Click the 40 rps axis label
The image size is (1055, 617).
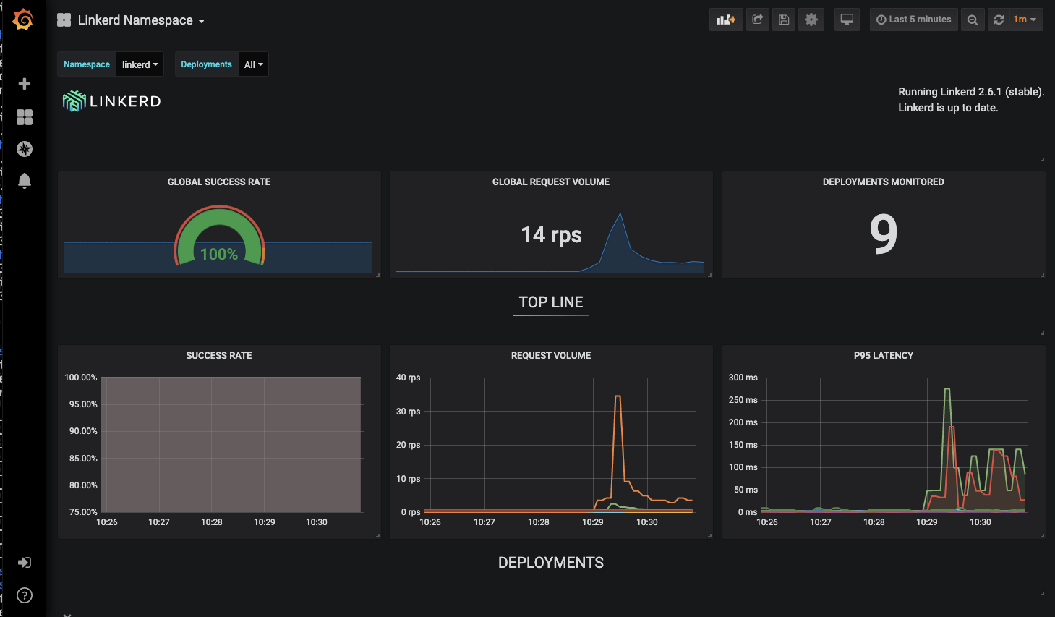(x=408, y=378)
